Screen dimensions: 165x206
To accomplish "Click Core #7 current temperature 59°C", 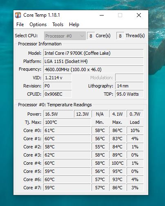I will 67,188.
